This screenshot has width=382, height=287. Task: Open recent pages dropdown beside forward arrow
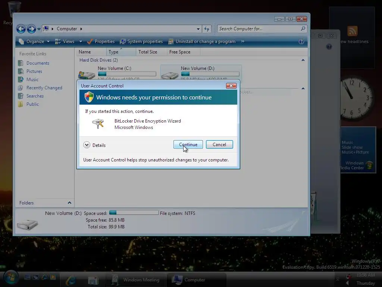(39, 29)
